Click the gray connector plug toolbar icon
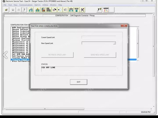 pyautogui.click(x=24, y=10)
